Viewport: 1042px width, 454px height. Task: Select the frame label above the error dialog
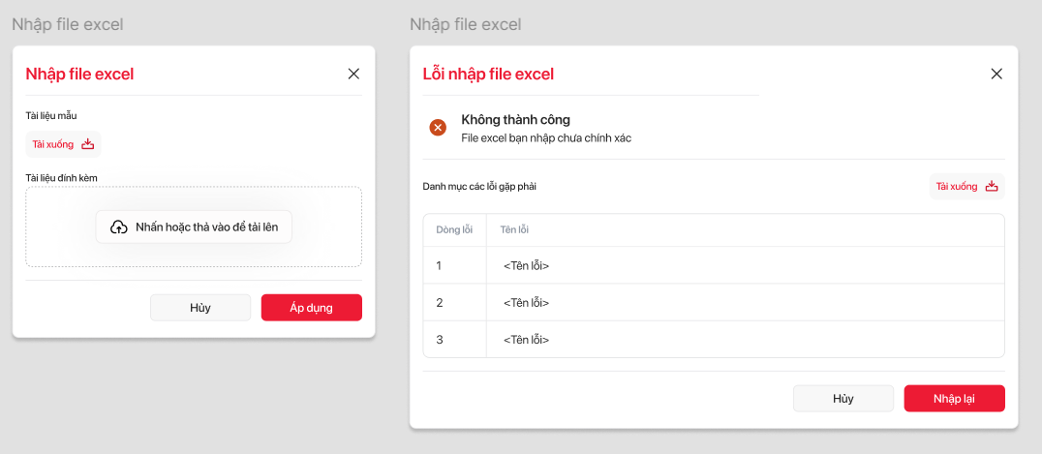tap(466, 24)
